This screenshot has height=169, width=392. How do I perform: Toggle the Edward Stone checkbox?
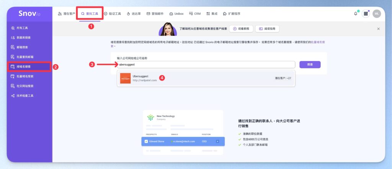146,141
